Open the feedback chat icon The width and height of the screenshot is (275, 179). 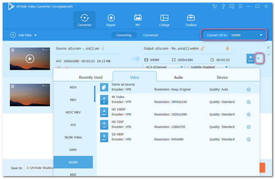(x=232, y=6)
